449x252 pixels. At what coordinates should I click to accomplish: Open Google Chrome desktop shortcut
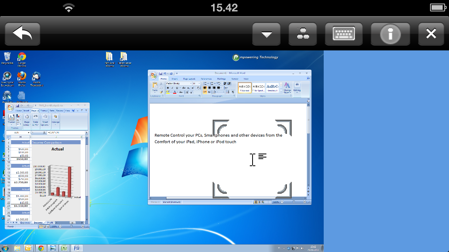[x=22, y=57]
